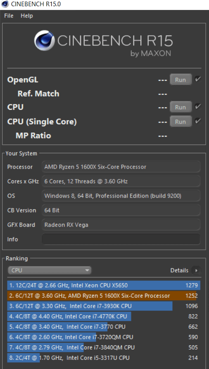Click the Cinebench app icon in title bar

click(5, 4)
